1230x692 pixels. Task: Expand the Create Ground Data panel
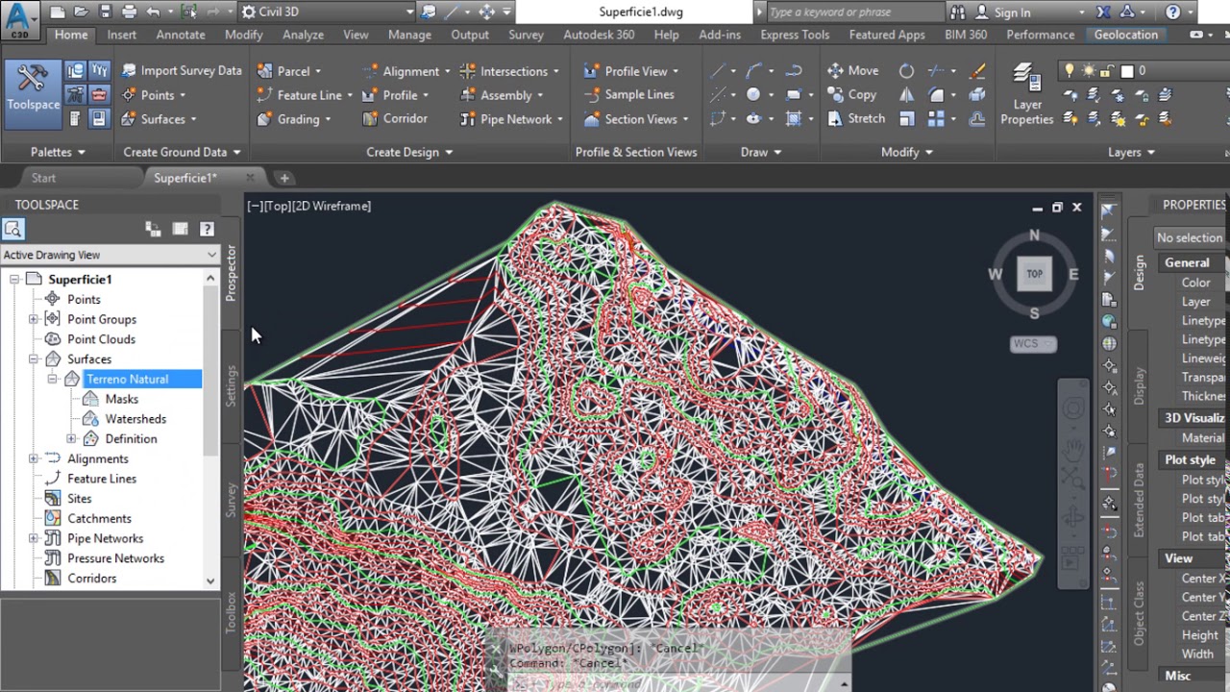[182, 152]
